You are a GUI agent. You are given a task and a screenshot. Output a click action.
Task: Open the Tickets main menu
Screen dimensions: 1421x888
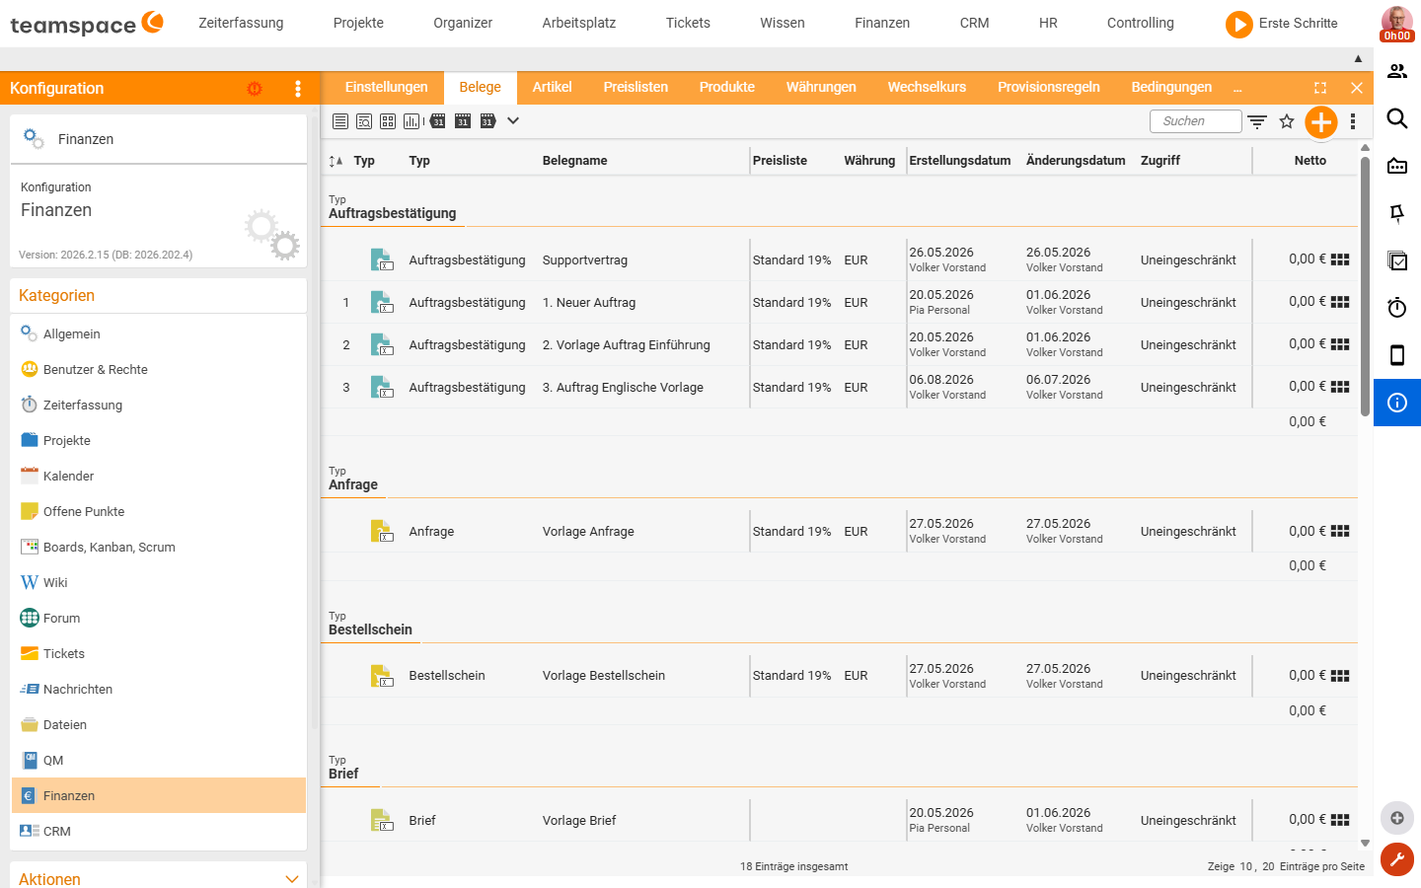tap(688, 23)
